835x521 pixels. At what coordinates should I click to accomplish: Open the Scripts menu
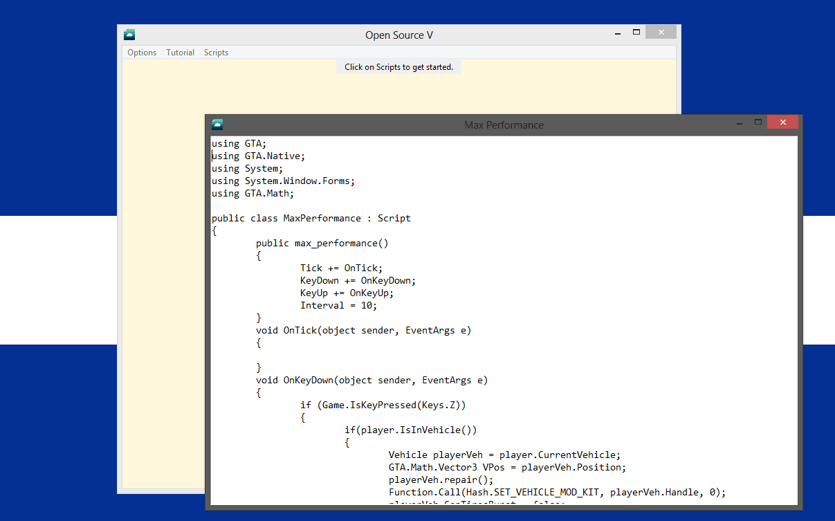(x=216, y=53)
